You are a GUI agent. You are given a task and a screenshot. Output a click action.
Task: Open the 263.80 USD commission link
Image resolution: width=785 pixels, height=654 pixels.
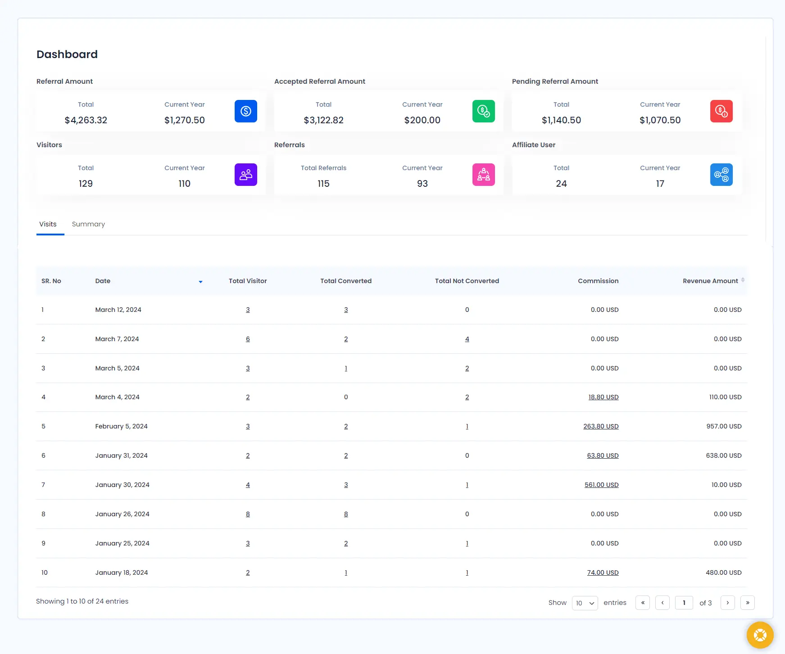point(601,426)
